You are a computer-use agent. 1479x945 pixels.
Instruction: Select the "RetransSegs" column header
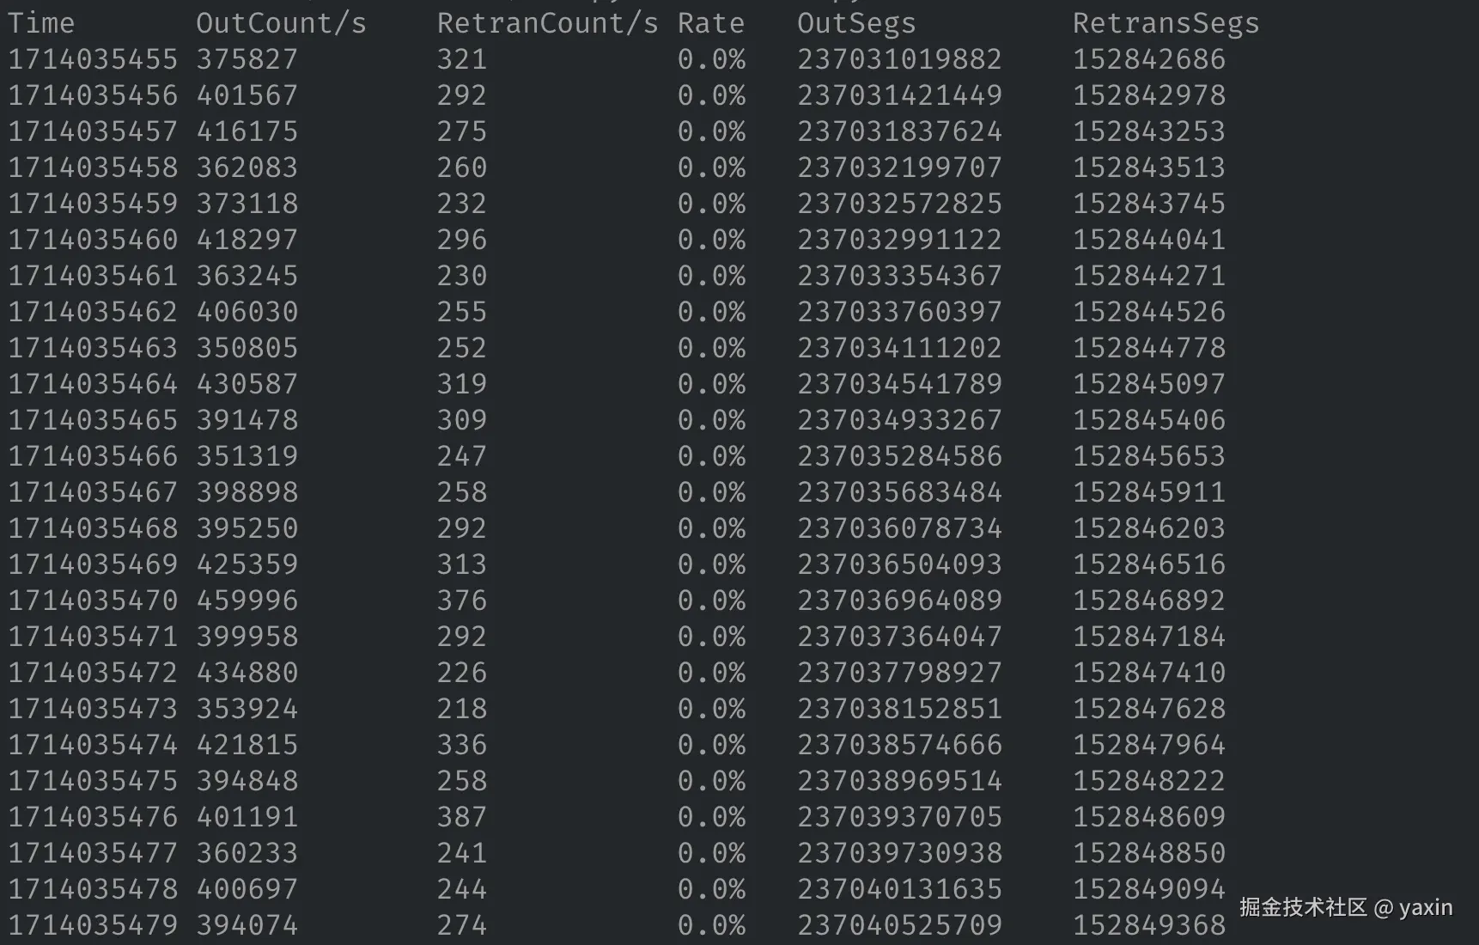(x=1166, y=23)
